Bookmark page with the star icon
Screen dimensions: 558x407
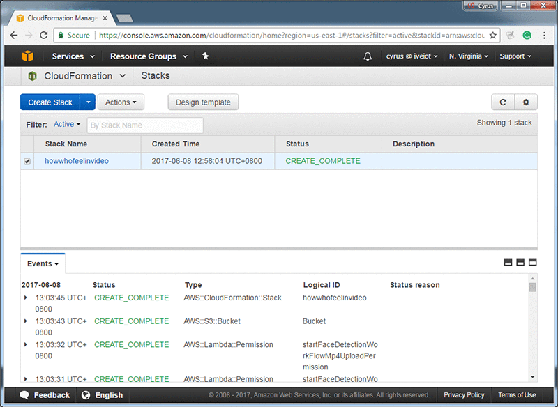493,35
